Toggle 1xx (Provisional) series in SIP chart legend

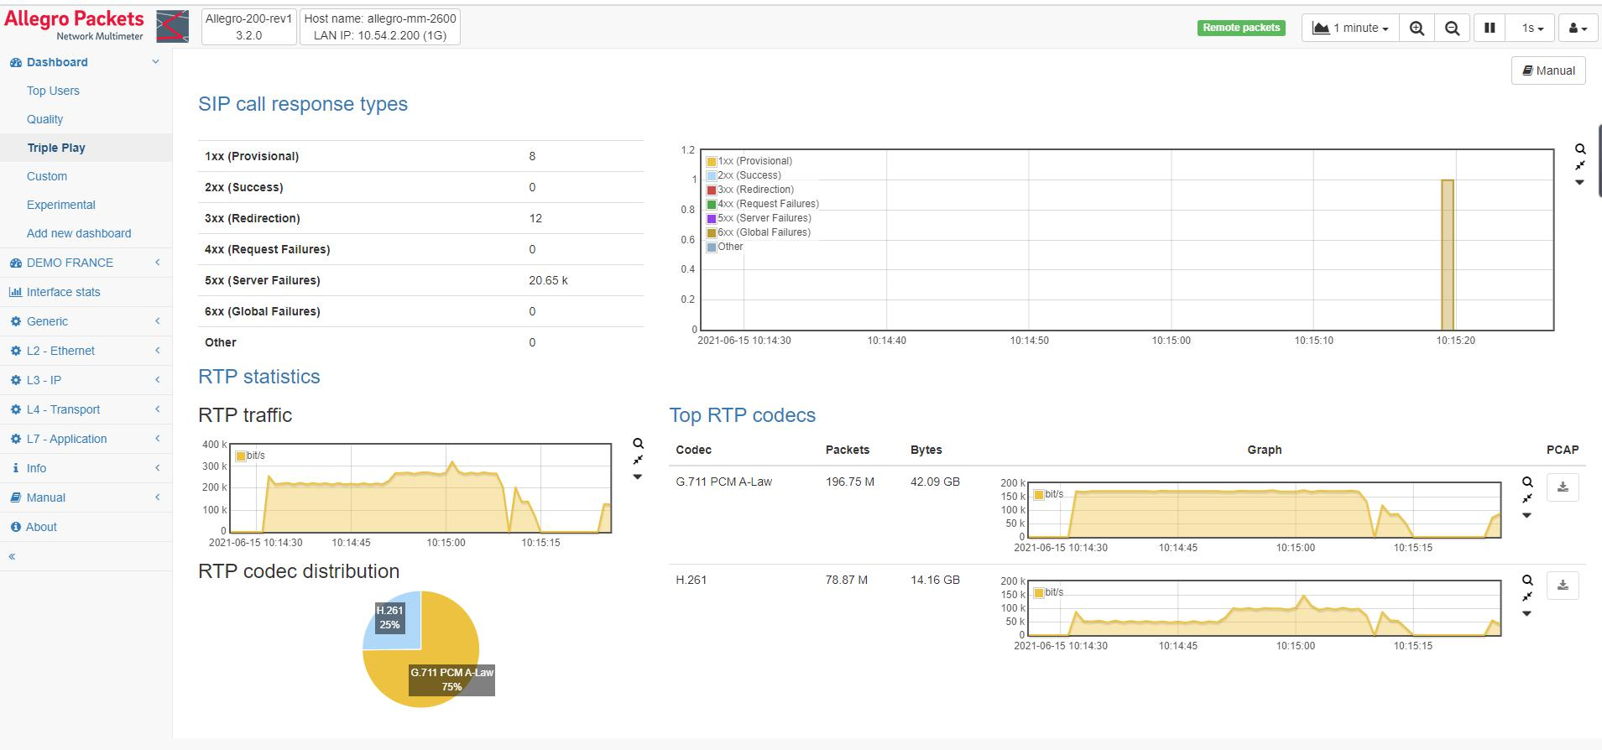[754, 161]
